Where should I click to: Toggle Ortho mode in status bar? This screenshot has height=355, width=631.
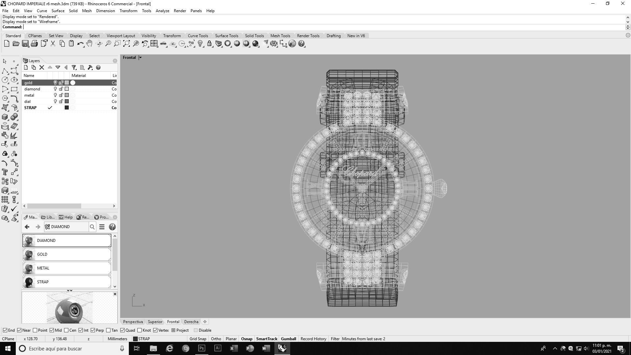click(216, 339)
